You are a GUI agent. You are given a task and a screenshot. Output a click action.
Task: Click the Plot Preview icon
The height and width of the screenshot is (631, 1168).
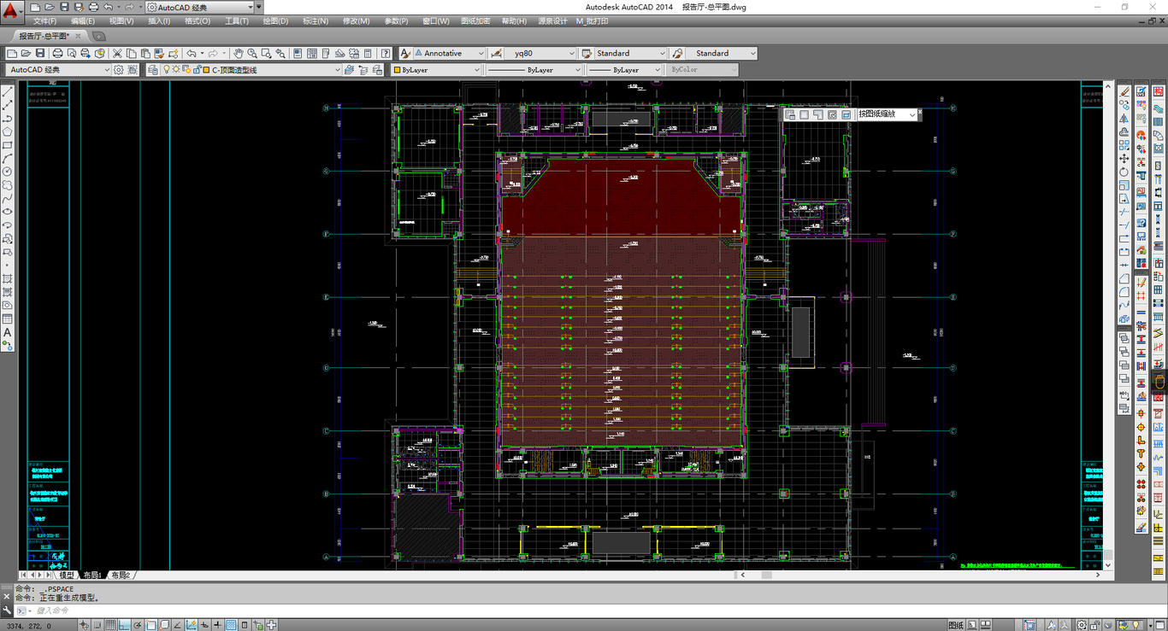(x=71, y=53)
